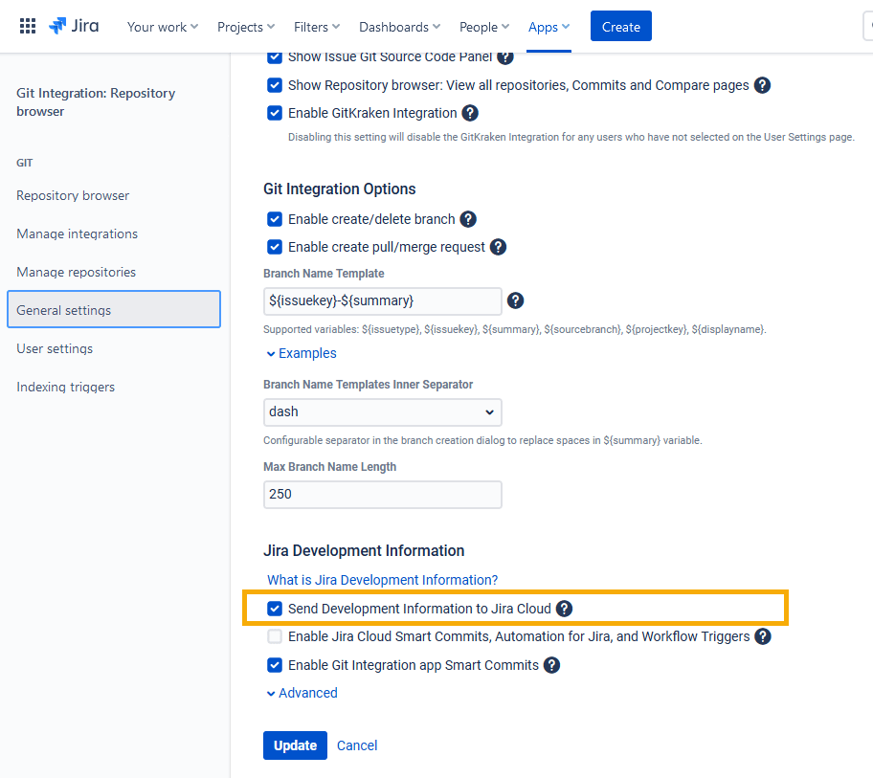The image size is (873, 778).
Task: Open help icon beside Branch Name Template field
Action: pyautogui.click(x=516, y=300)
